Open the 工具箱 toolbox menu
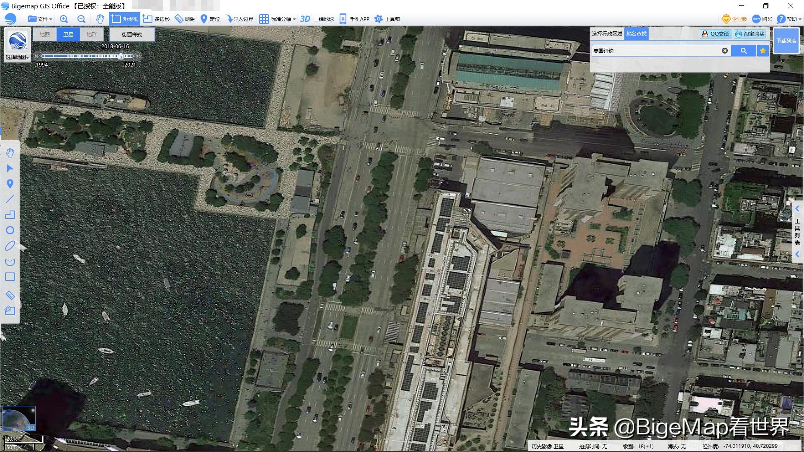Screen dimensions: 804x452 click(x=387, y=19)
